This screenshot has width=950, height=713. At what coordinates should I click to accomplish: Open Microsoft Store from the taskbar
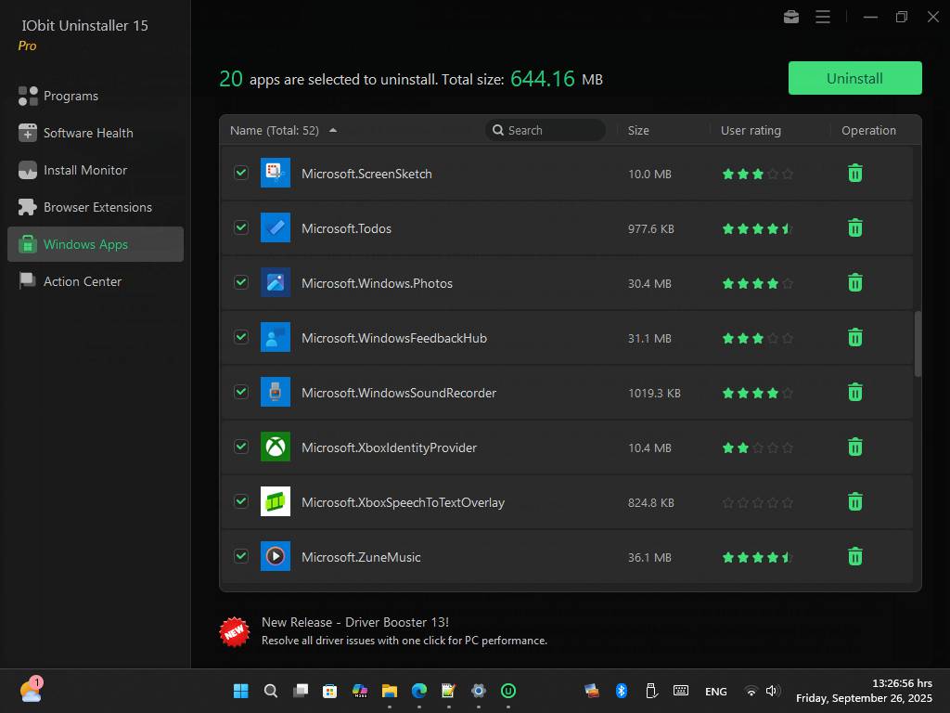coord(329,691)
